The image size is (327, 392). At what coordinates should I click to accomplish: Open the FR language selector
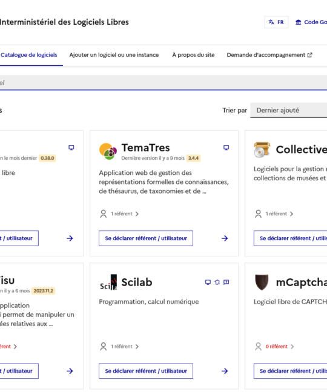[x=276, y=22]
